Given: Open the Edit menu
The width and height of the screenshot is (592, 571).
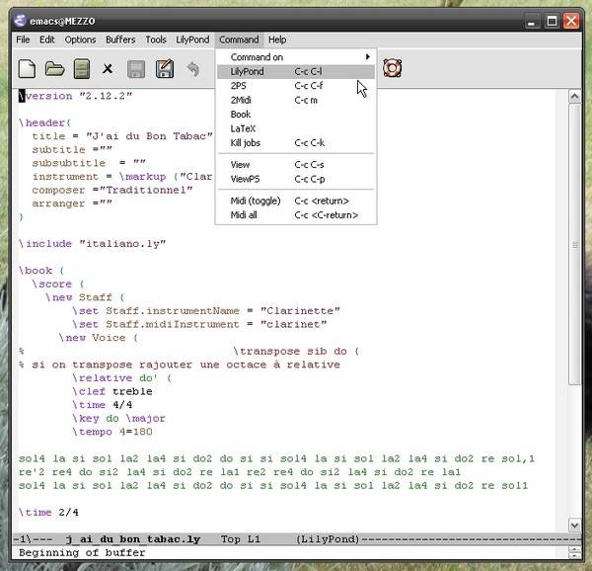Looking at the screenshot, I should [x=47, y=40].
